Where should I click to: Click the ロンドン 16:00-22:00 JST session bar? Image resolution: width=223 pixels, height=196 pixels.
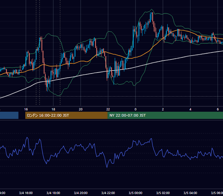click(x=66, y=115)
